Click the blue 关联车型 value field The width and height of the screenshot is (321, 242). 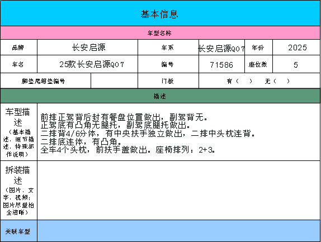[179, 231]
